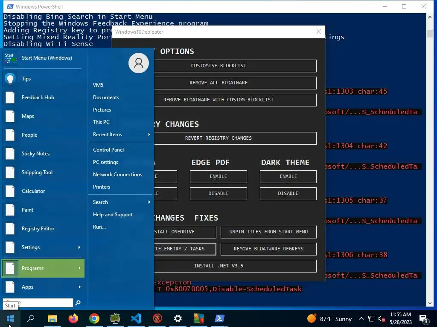Screen dimensions: 437x327
Task: Click the PowerShell vertical scrollbar thumb
Action: pyautogui.click(x=430, y=34)
